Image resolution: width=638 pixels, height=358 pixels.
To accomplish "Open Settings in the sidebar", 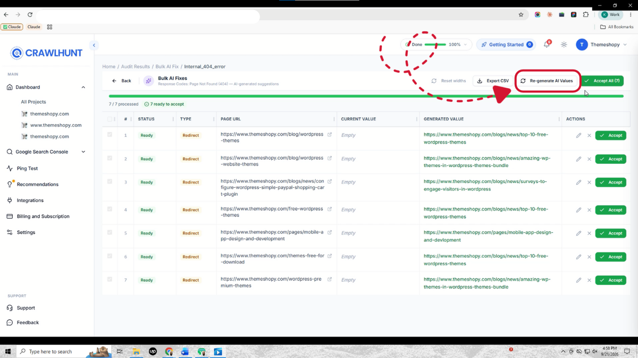I will tap(26, 232).
